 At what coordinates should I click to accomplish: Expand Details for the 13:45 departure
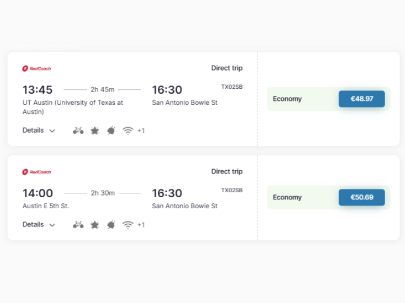(39, 131)
